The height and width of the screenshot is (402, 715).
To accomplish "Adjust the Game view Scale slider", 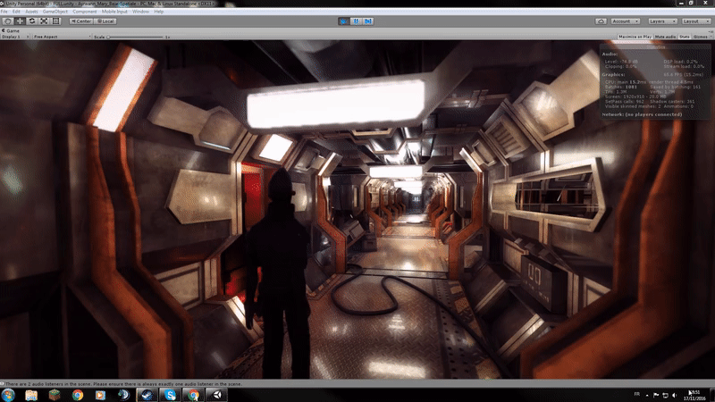I will coord(136,37).
